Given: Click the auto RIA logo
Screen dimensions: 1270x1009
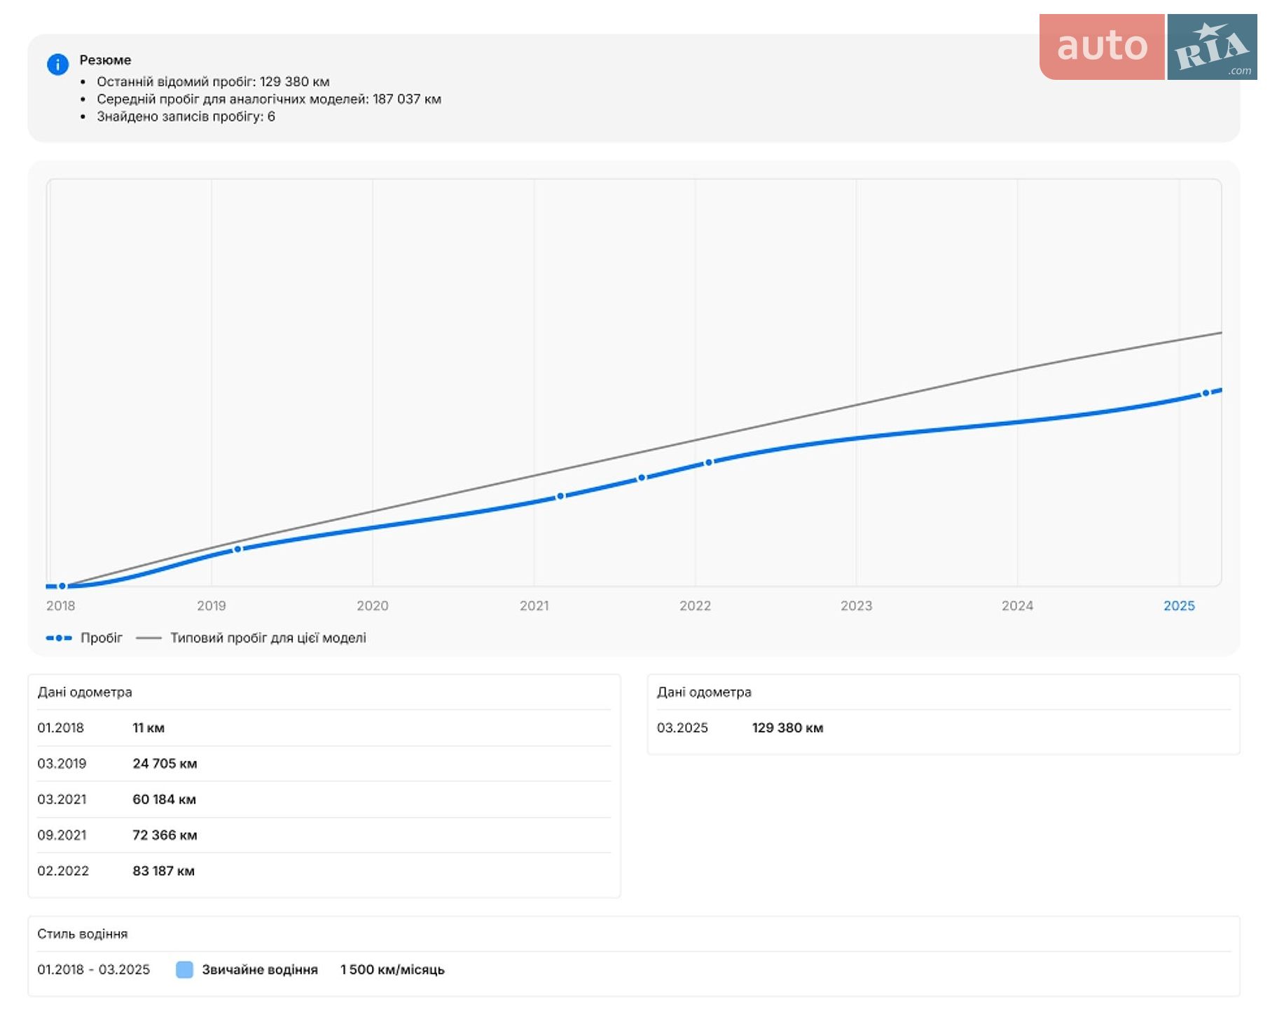Looking at the screenshot, I should tap(1148, 47).
